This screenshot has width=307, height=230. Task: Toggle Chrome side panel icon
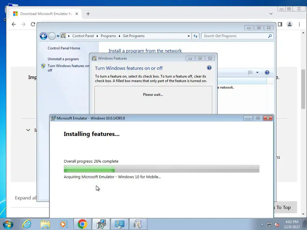(280, 24)
